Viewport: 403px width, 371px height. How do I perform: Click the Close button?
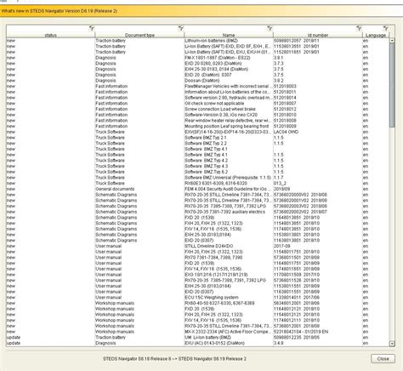point(383,359)
